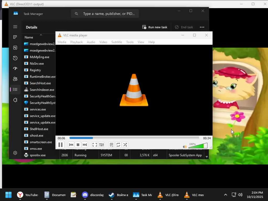Open the Video menu in VLC
Image resolution: width=268 pixels, height=201 pixels.
(103, 42)
